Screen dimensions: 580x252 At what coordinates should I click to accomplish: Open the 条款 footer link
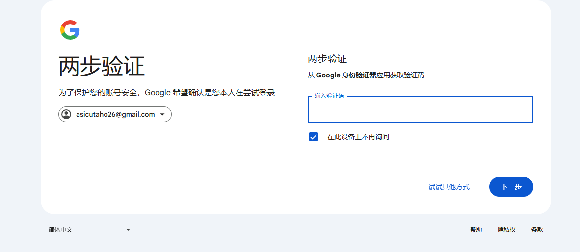tap(537, 229)
